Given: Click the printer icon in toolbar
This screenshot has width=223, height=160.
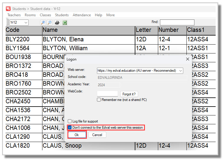Looking at the screenshot, I should 57,22.
